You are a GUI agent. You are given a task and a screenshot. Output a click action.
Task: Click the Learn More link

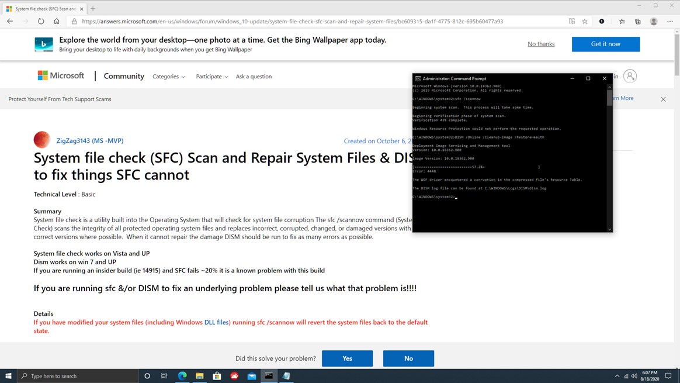click(x=623, y=98)
